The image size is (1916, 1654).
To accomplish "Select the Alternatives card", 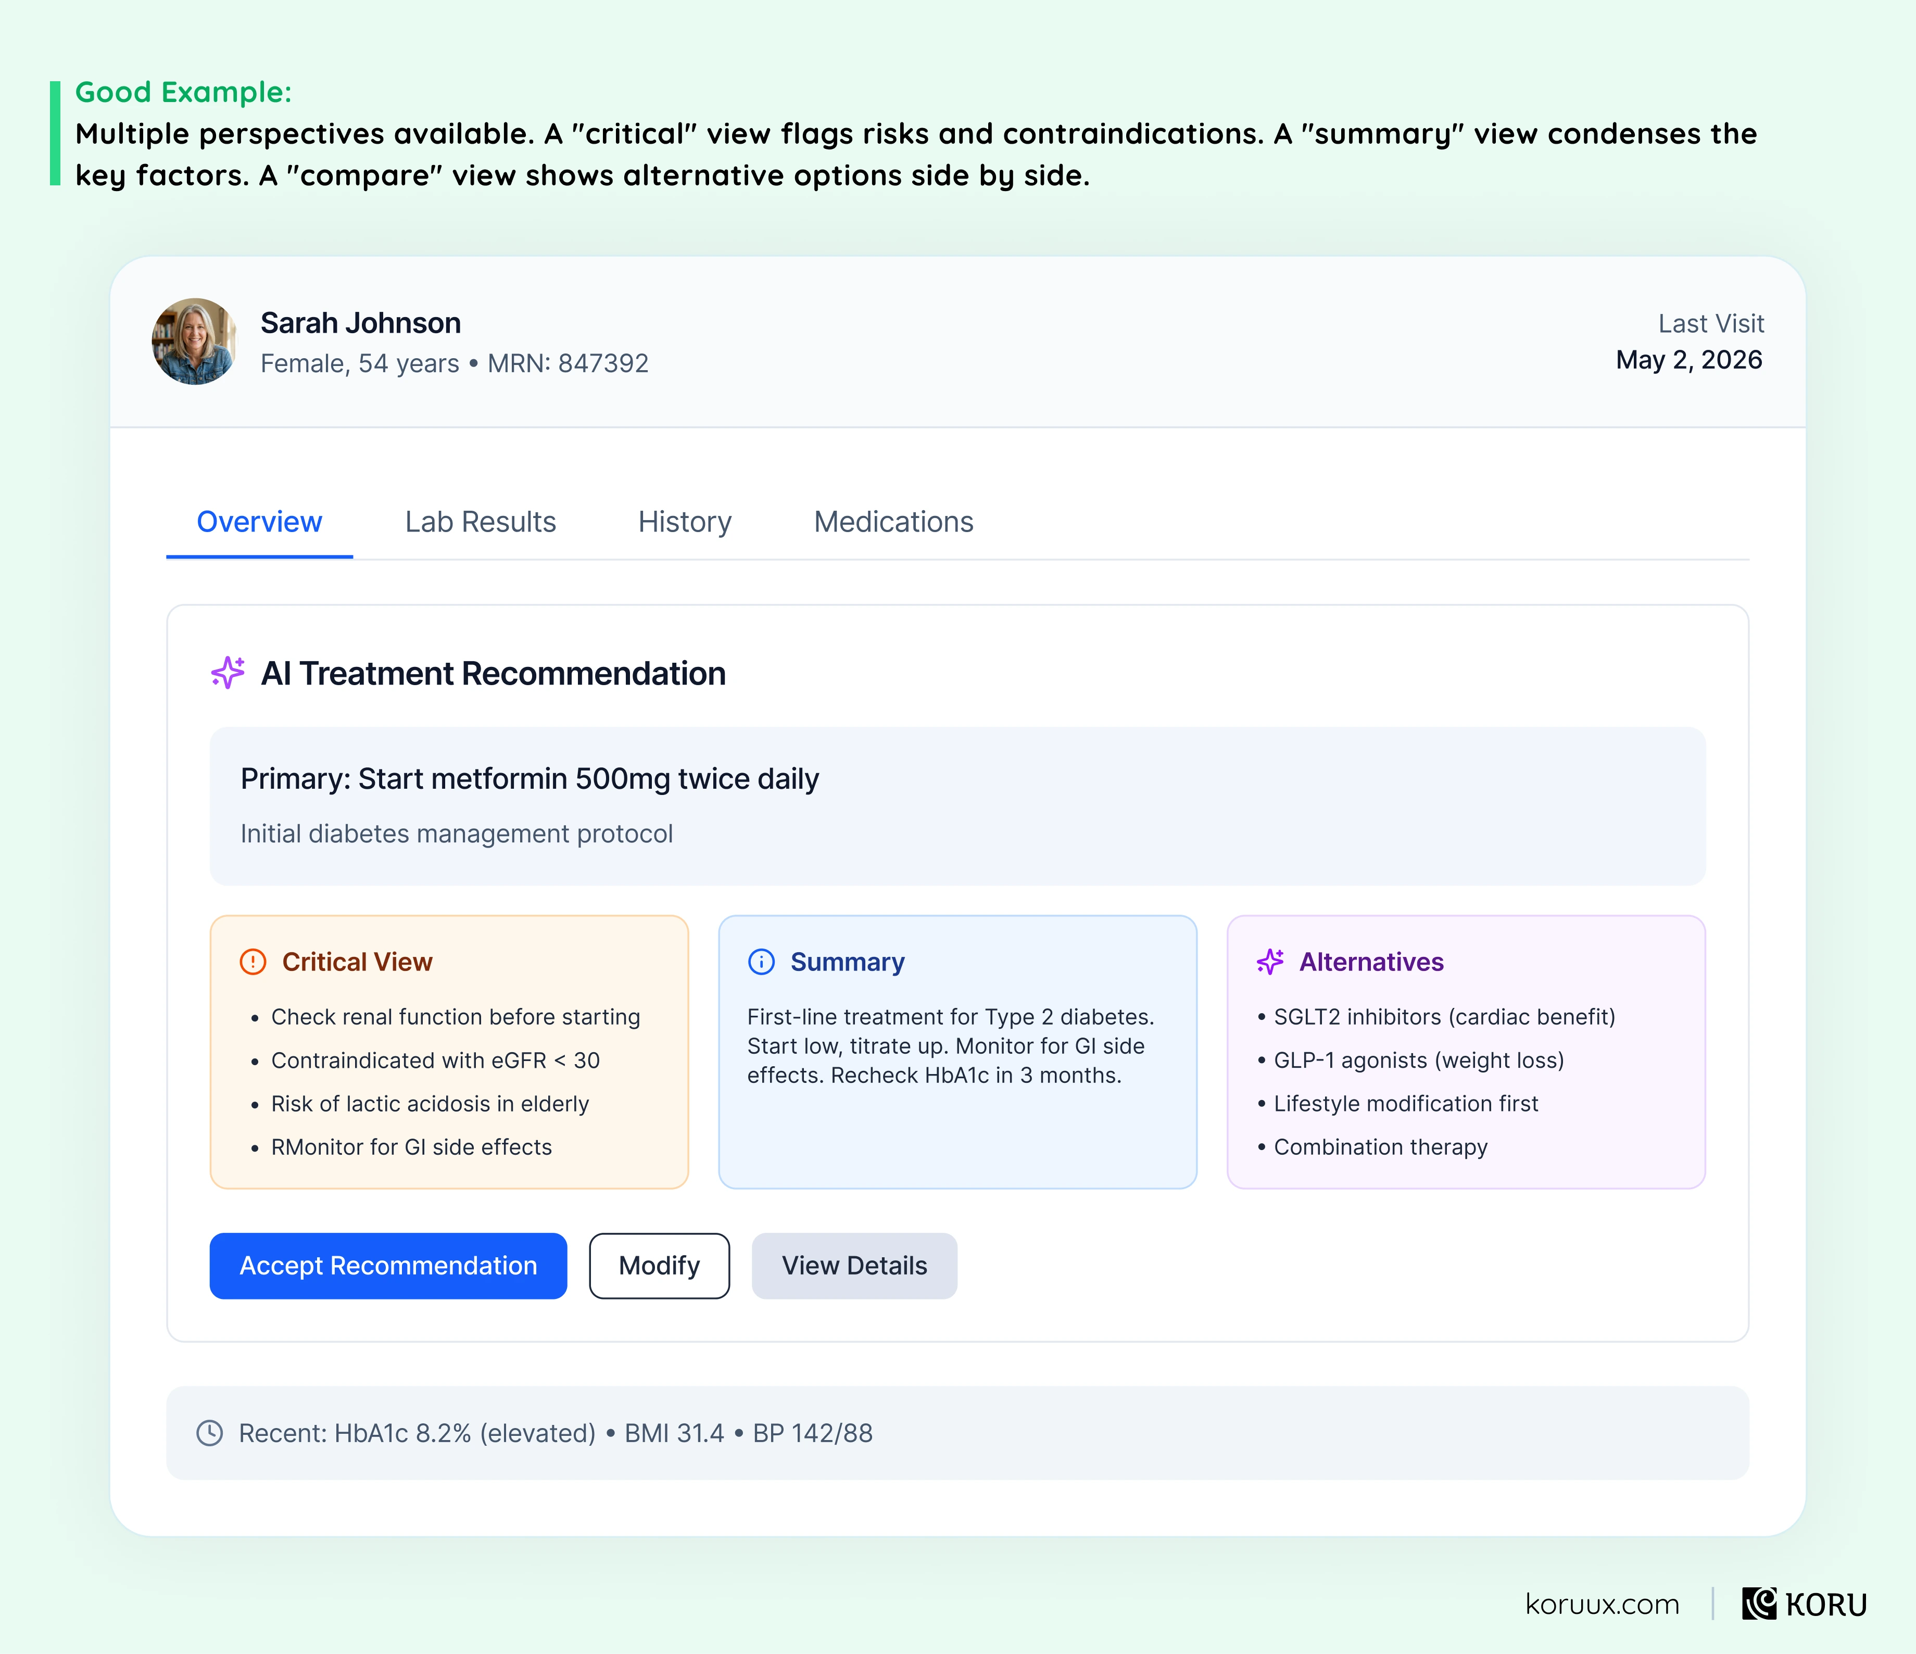I will point(1467,1052).
